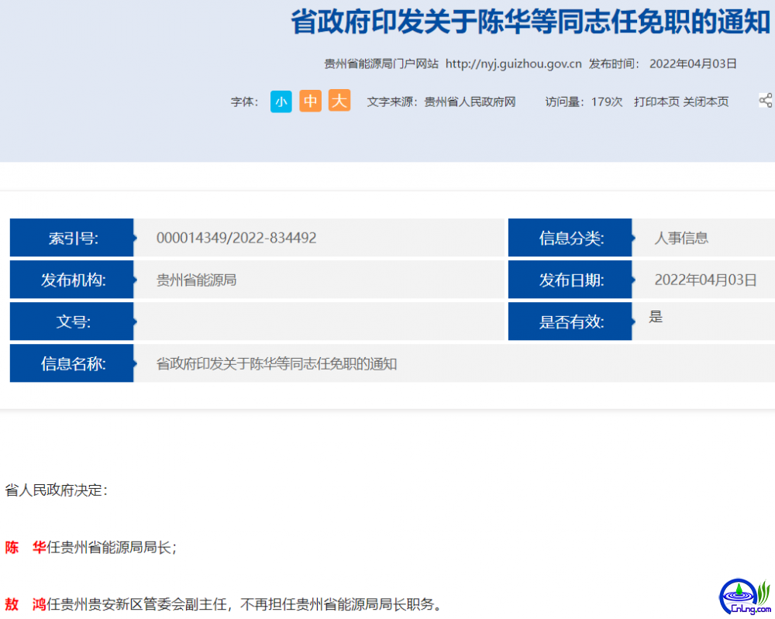This screenshot has width=775, height=619.
Task: Click the index number 000014349/2022-834492
Action: [236, 238]
